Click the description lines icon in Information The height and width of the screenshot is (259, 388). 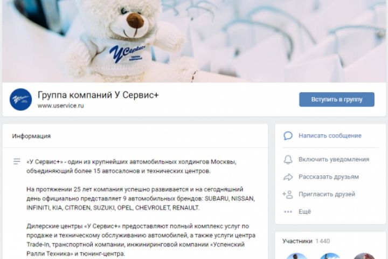click(17, 161)
